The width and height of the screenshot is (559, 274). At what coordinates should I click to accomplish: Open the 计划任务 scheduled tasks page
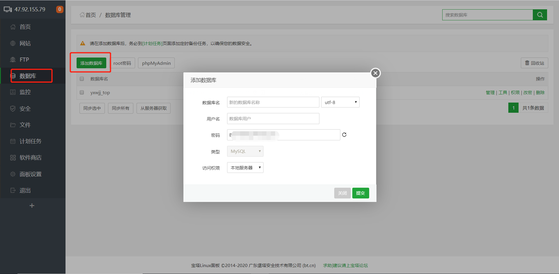coord(30,141)
